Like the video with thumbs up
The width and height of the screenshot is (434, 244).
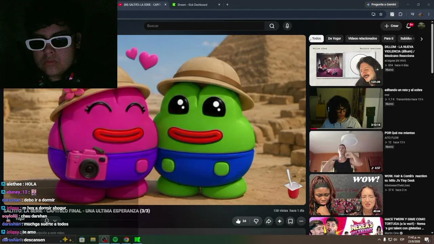241,221
